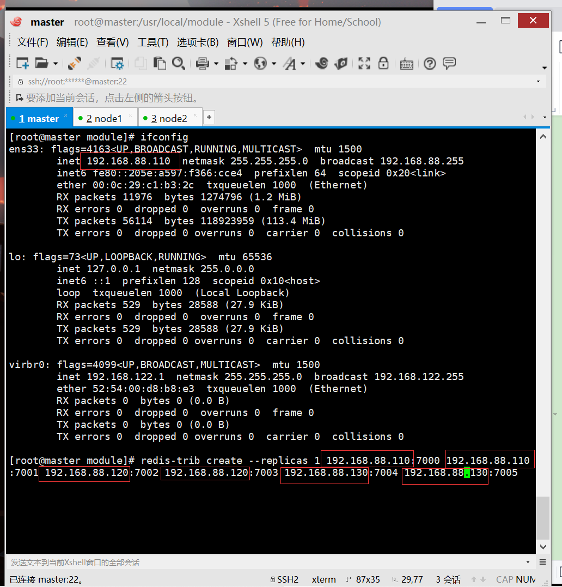Close the 1 master tab
562x587 pixels.
65,115
